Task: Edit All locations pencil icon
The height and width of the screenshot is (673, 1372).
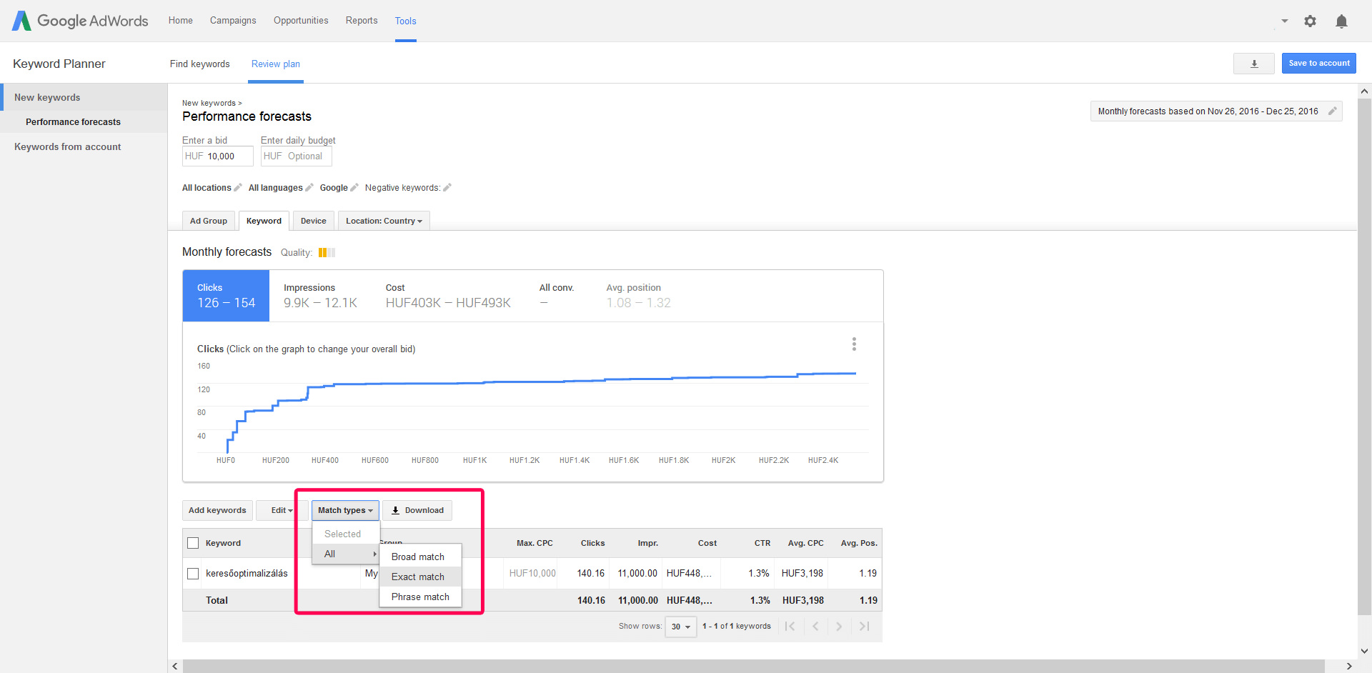Action: tap(238, 188)
